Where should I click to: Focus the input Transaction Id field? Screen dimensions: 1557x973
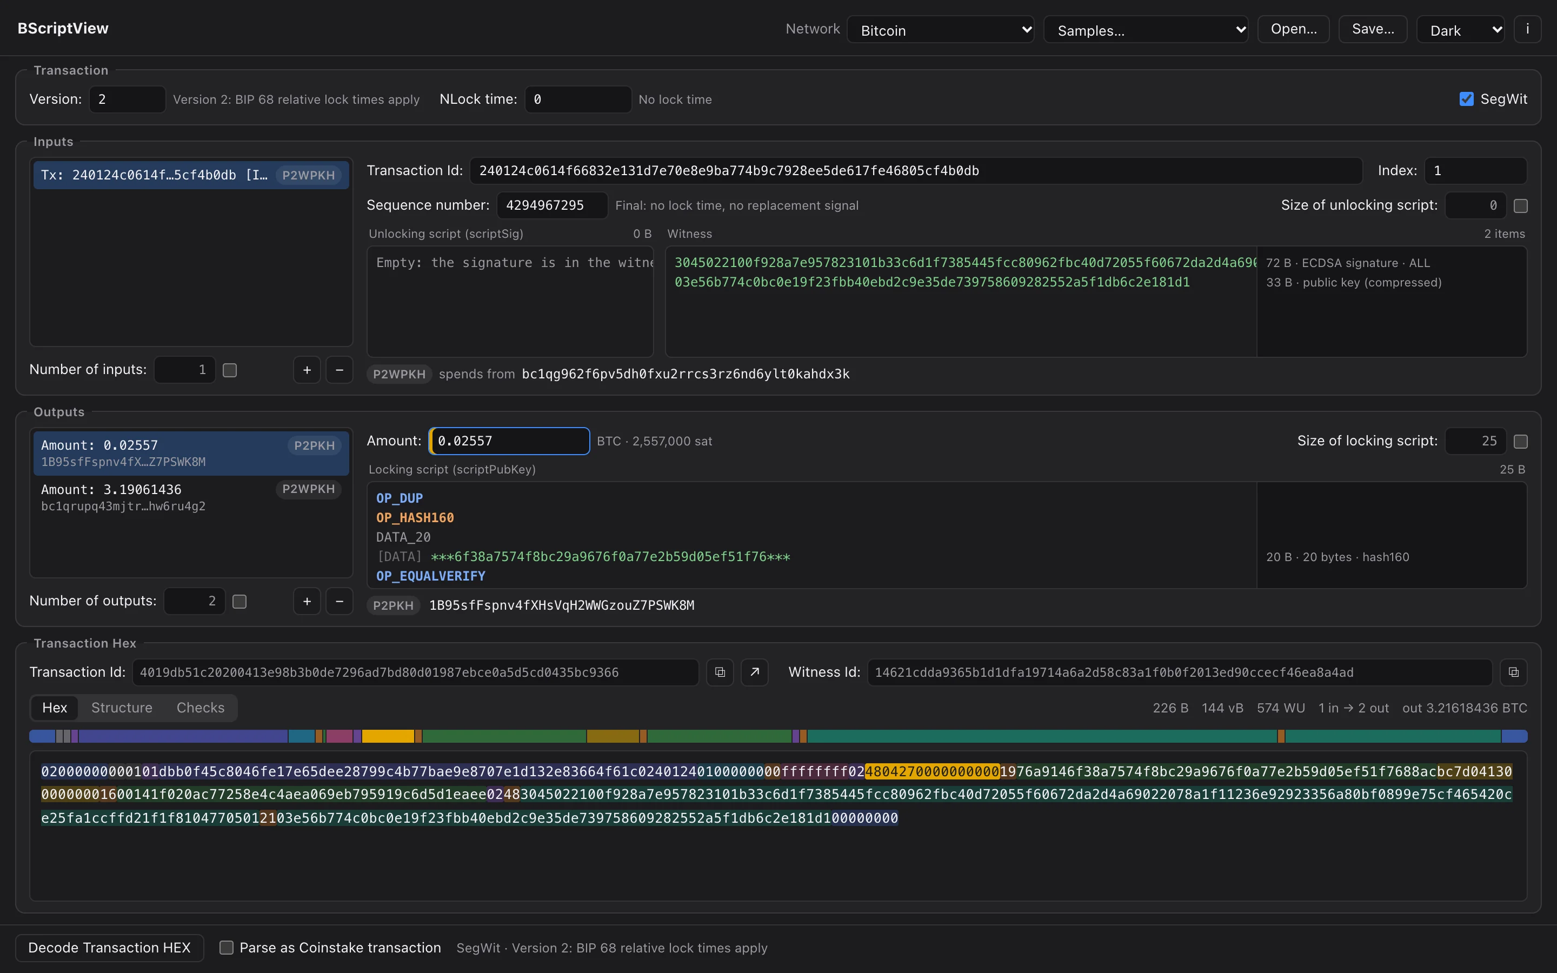pos(916,170)
